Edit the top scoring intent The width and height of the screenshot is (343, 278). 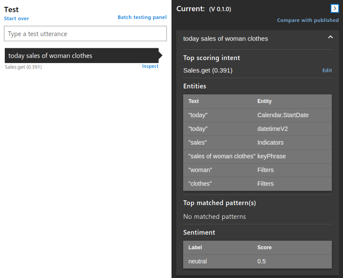tap(327, 70)
